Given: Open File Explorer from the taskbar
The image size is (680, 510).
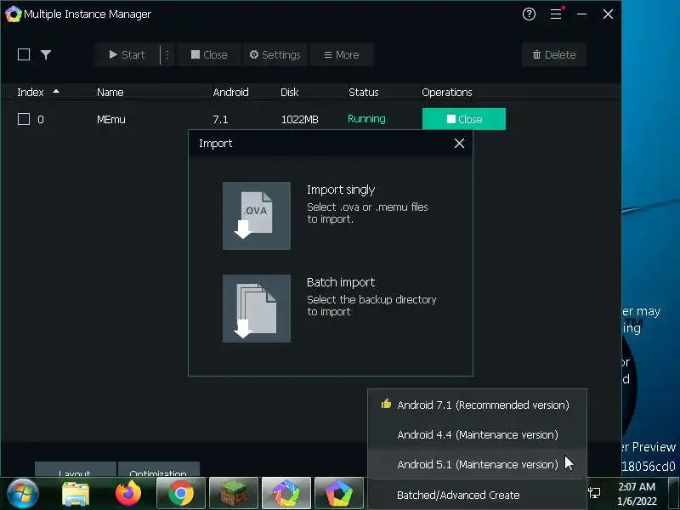Looking at the screenshot, I should [76, 494].
